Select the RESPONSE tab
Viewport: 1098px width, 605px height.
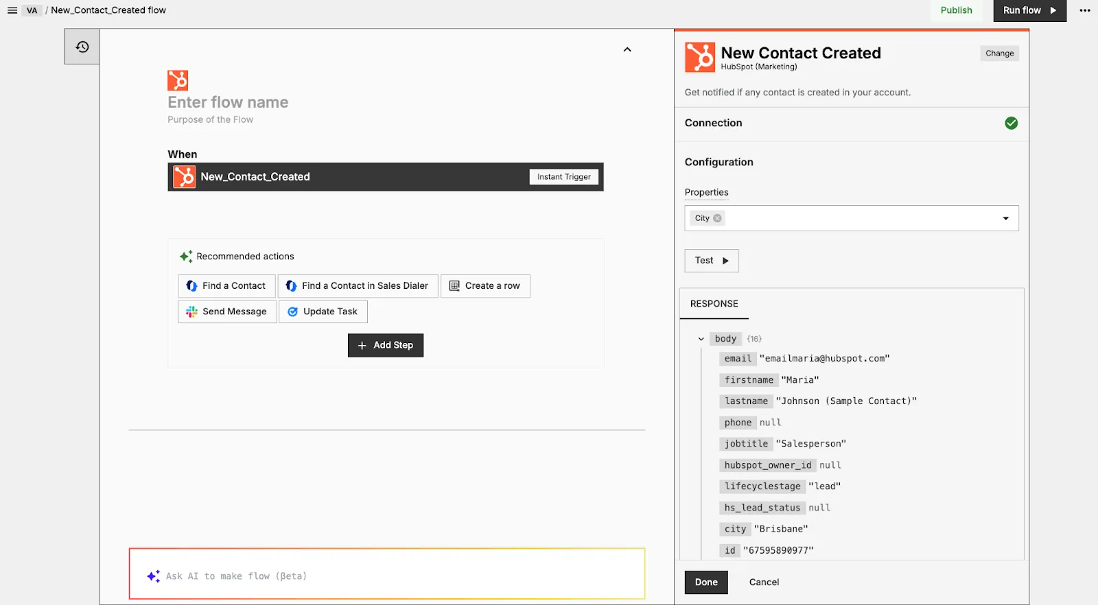click(714, 304)
